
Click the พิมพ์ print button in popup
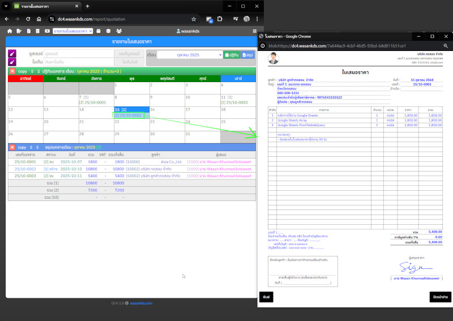point(266,297)
